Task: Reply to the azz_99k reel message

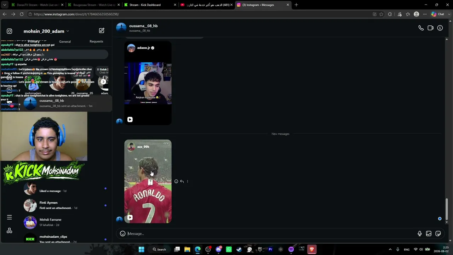Action: [x=182, y=181]
